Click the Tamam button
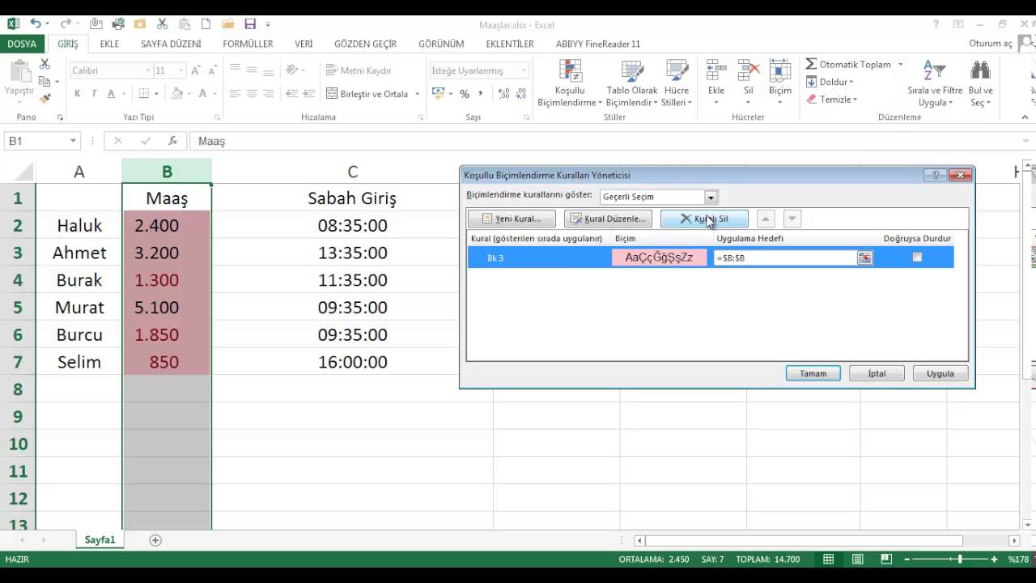Screen dimensions: 1036x583 point(813,373)
